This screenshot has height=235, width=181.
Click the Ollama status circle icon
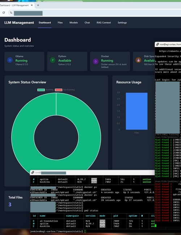point(10,60)
